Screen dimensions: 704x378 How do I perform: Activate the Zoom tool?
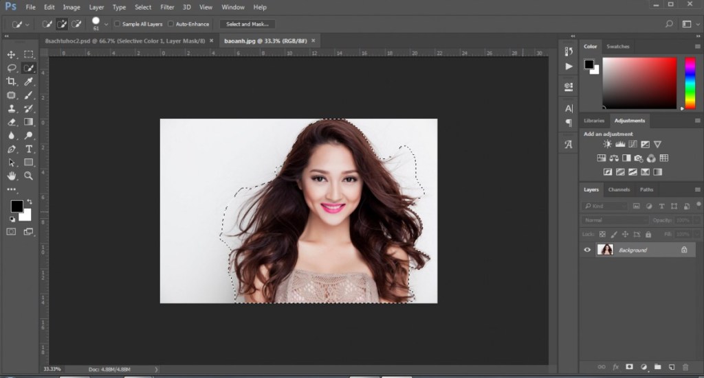pyautogui.click(x=29, y=176)
